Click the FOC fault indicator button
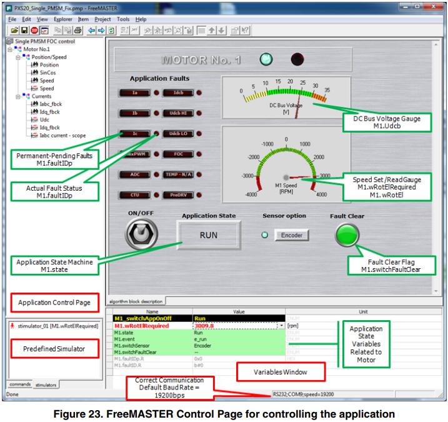 tap(178, 154)
